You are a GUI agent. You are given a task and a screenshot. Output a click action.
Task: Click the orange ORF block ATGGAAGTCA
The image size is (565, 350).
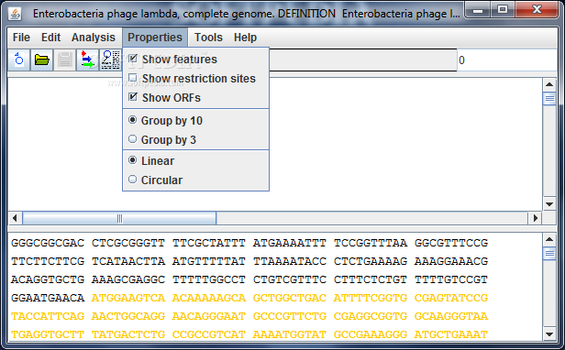click(x=128, y=298)
